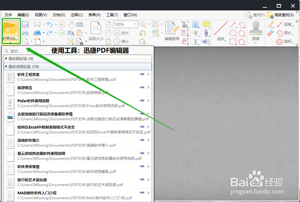Pin 旅游格言.pdf to keep it in list
The width and height of the screenshot is (300, 202).
[x=142, y=87]
